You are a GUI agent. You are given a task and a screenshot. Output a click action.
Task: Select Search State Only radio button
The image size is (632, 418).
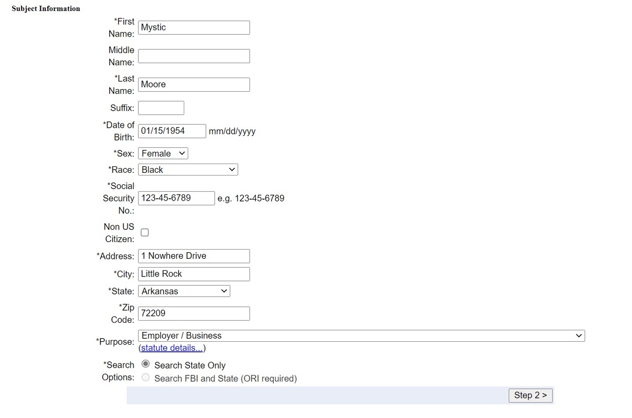point(145,364)
